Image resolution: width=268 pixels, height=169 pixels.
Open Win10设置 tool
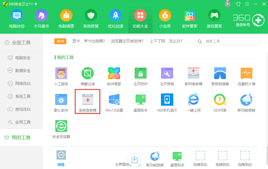tap(114, 103)
